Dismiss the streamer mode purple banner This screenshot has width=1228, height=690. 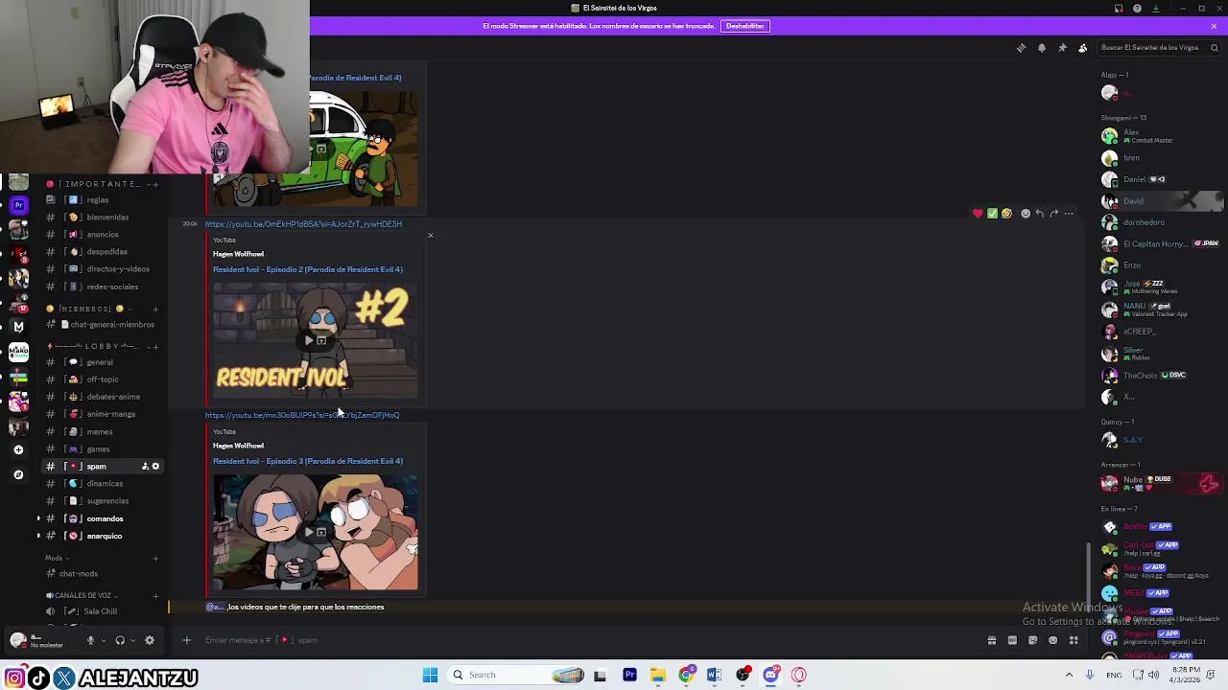coord(1214,26)
